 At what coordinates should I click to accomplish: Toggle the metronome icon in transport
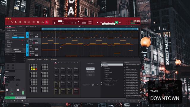tap(55, 23)
